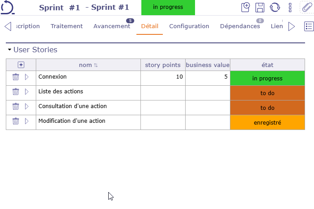Switch to the Avancement tab

(112, 26)
